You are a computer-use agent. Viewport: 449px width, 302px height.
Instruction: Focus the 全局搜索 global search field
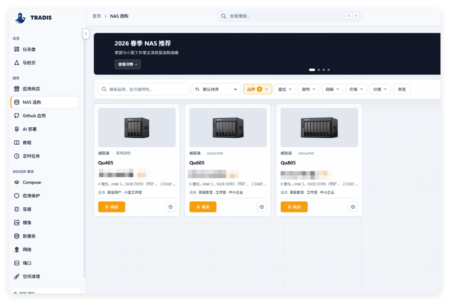(289, 16)
